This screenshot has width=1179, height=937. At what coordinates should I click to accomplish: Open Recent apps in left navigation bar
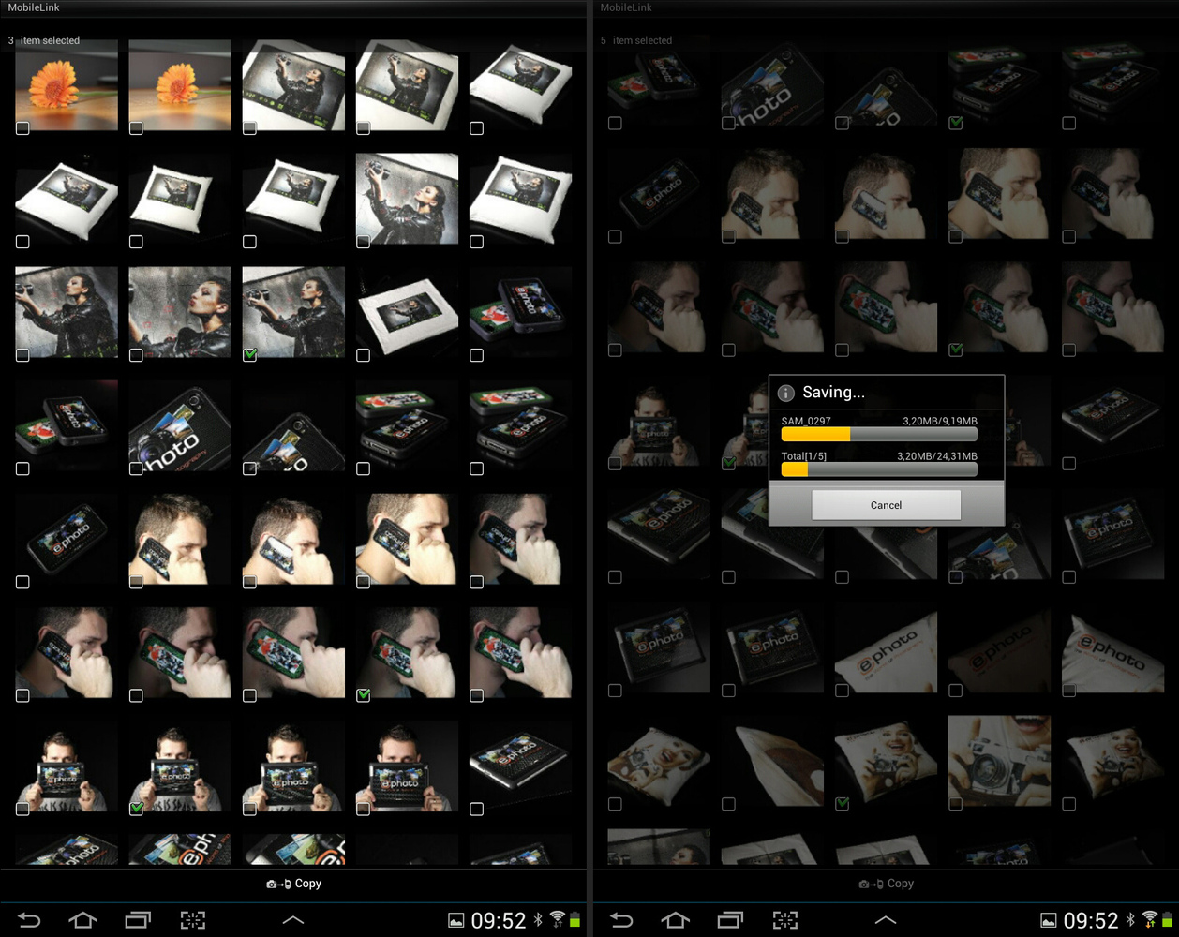[138, 920]
